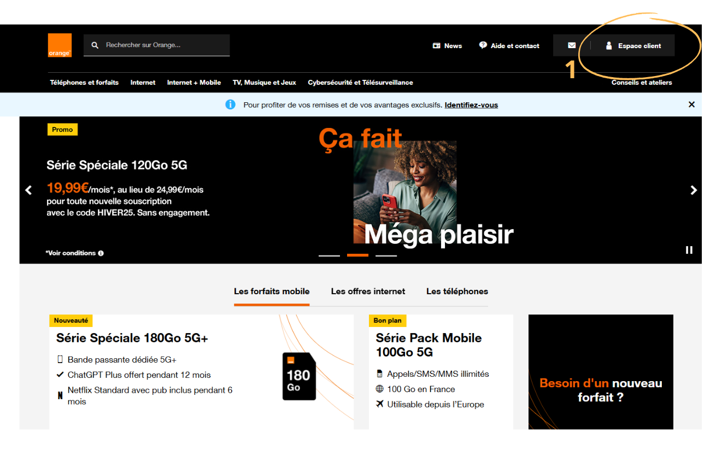
Task: Open TV, Musique et Jeux menu
Action: click(265, 83)
